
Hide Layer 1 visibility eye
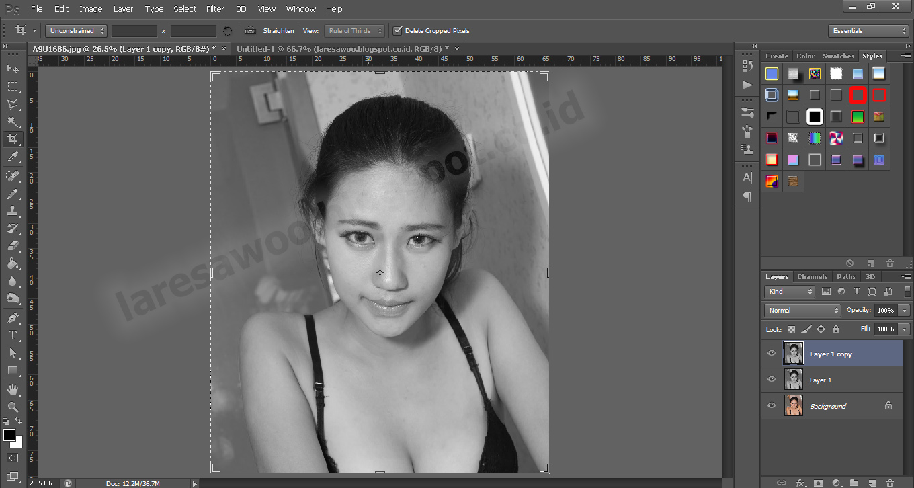[x=772, y=380]
